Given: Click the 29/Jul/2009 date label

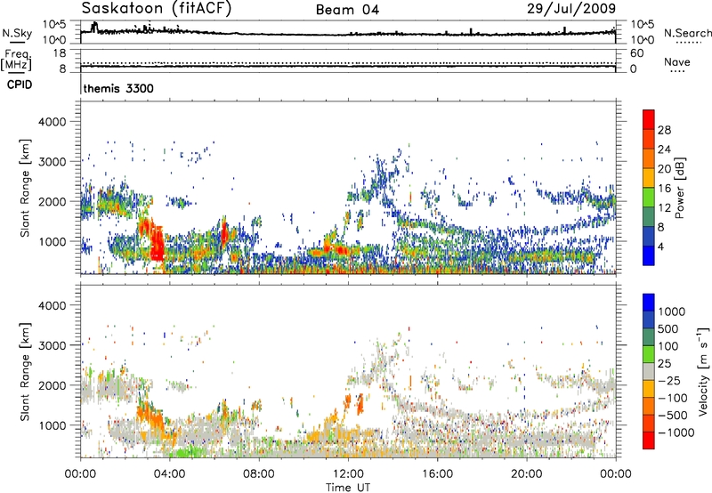Looking at the screenshot, I should (x=571, y=8).
